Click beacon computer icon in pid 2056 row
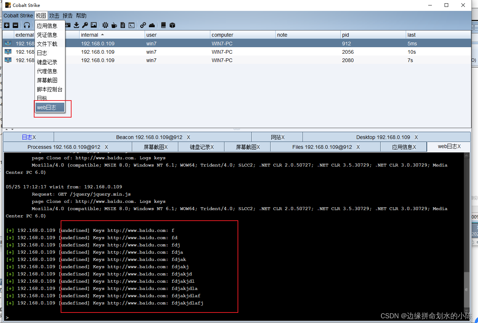The image size is (478, 323). click(8, 52)
